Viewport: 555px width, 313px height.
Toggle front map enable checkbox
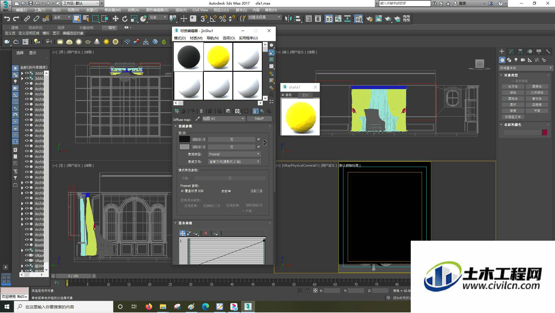259,139
